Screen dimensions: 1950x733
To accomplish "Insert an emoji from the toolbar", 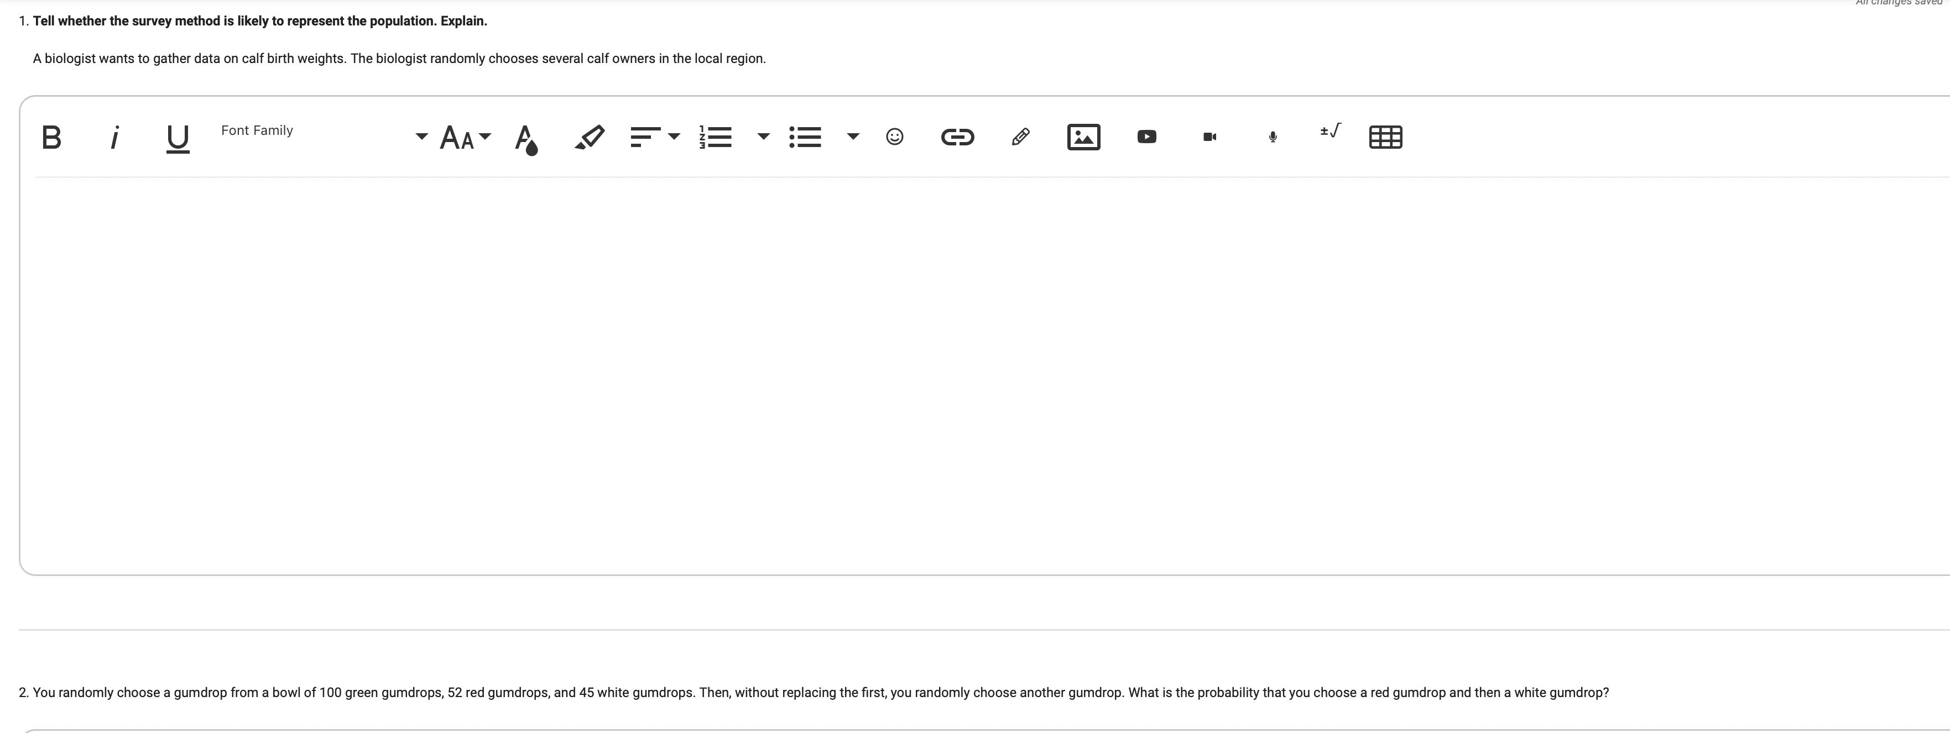I will point(894,137).
